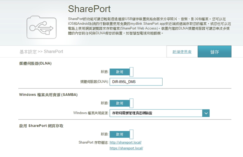Click the SharePort 存取連結 label

pos(93,142)
